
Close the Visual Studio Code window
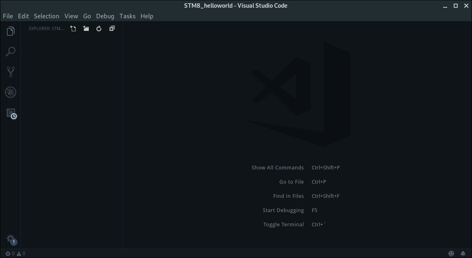click(x=466, y=6)
